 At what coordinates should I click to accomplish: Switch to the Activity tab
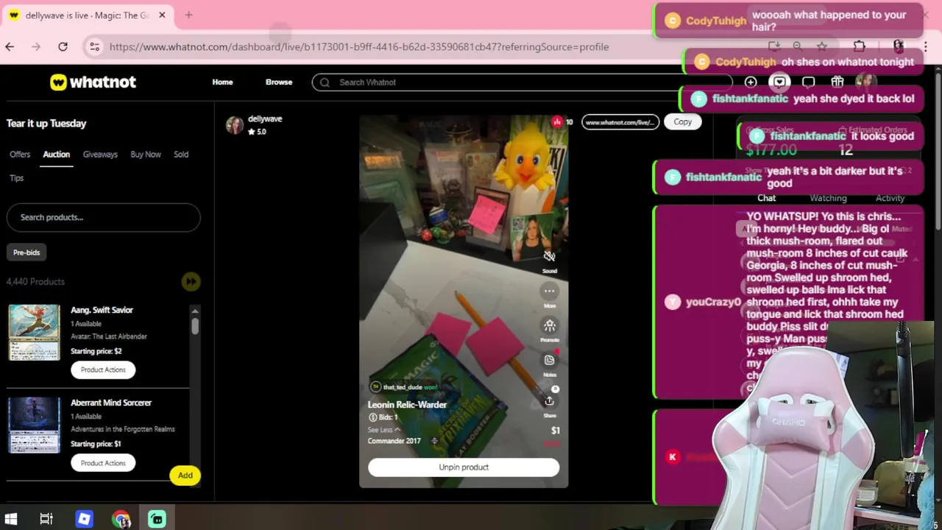pyautogui.click(x=890, y=198)
